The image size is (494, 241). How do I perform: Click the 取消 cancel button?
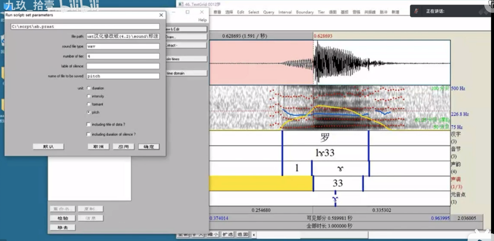(98, 147)
